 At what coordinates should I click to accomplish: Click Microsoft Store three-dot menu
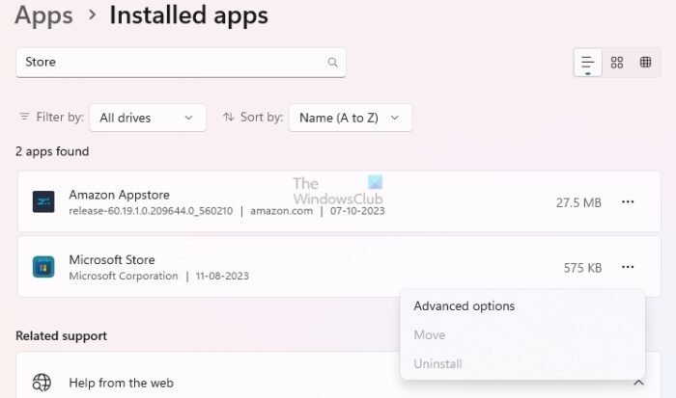tap(628, 267)
